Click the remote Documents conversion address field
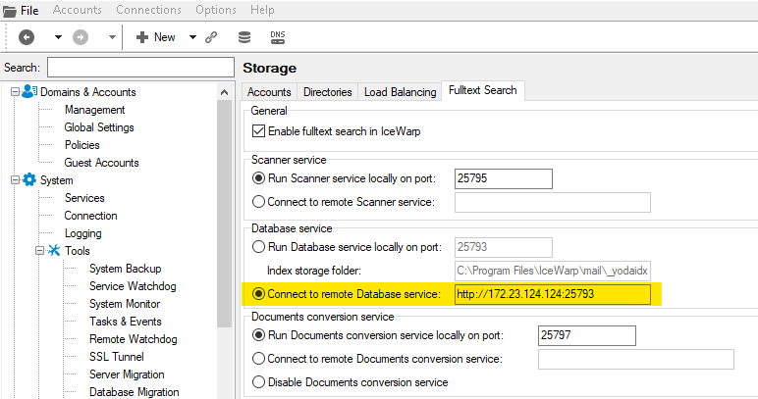The width and height of the screenshot is (758, 399). tap(636, 359)
